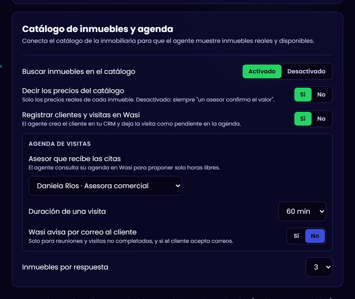
Task: Choose Sí for Registrar clientes y visitas en Wasi
Action: pyautogui.click(x=303, y=118)
